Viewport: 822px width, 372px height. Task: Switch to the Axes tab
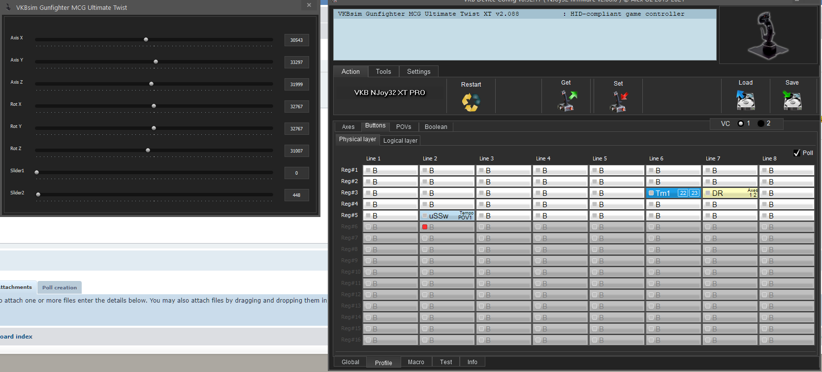[x=348, y=127]
